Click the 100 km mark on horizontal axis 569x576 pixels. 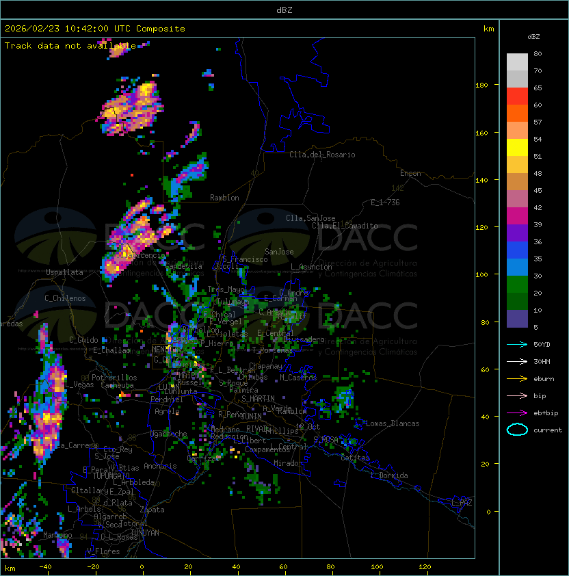click(378, 566)
